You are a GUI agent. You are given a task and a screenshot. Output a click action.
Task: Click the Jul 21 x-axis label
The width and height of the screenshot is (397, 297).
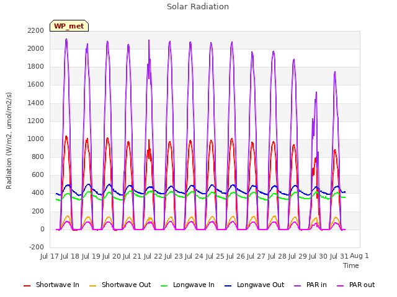[132, 256]
